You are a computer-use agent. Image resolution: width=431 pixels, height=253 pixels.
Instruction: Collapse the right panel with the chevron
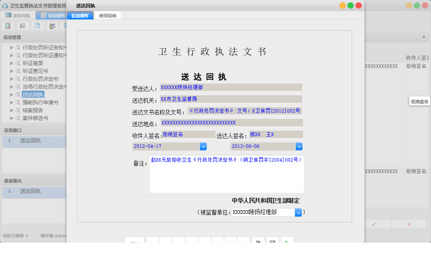[424, 37]
